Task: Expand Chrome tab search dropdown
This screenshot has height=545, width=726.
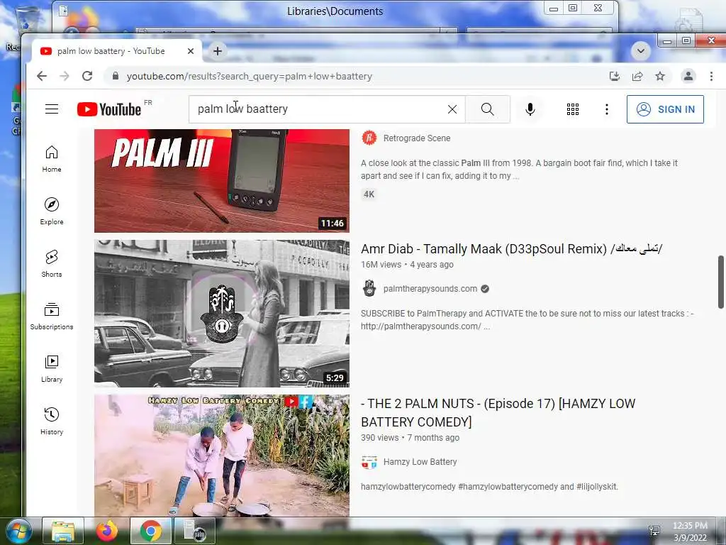Action: [x=641, y=50]
